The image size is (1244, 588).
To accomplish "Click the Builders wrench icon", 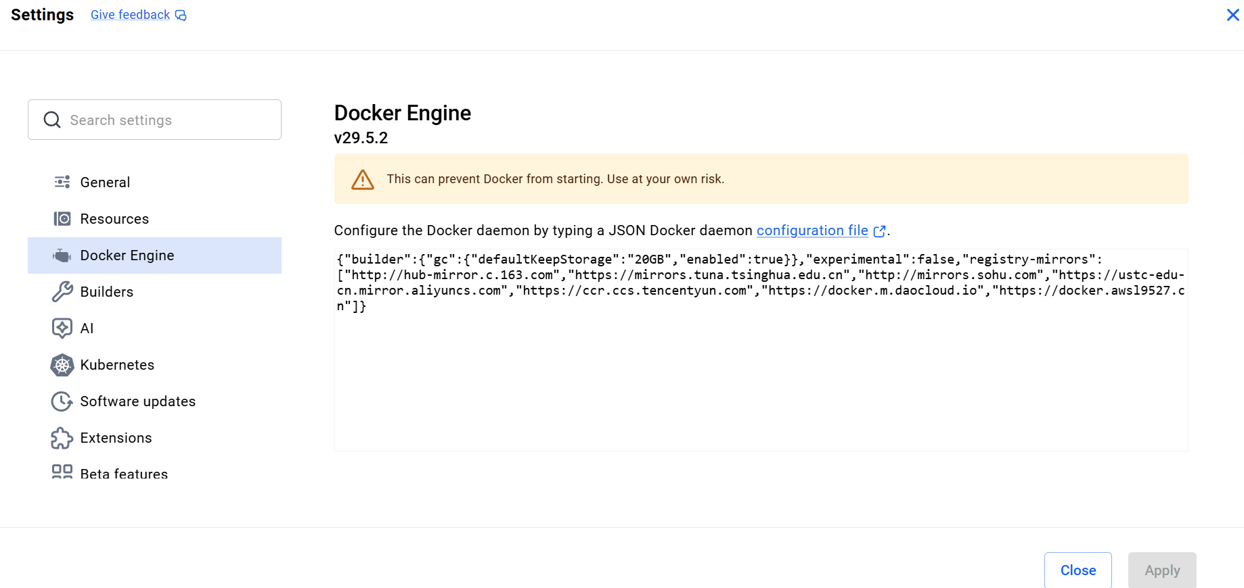I will (x=62, y=291).
